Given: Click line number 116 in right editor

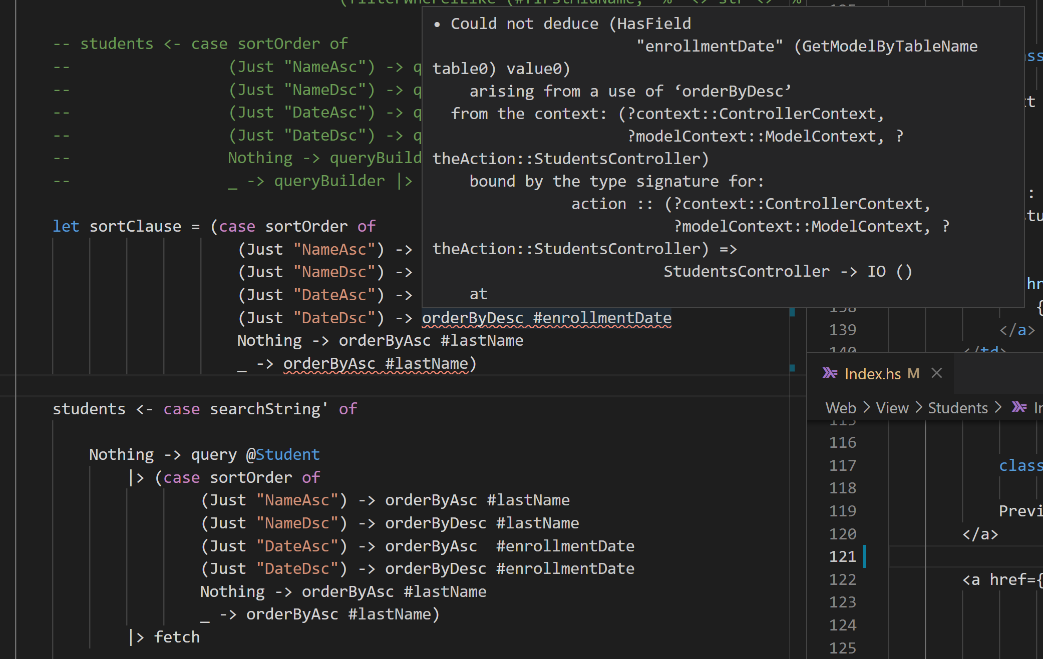Looking at the screenshot, I should (843, 442).
